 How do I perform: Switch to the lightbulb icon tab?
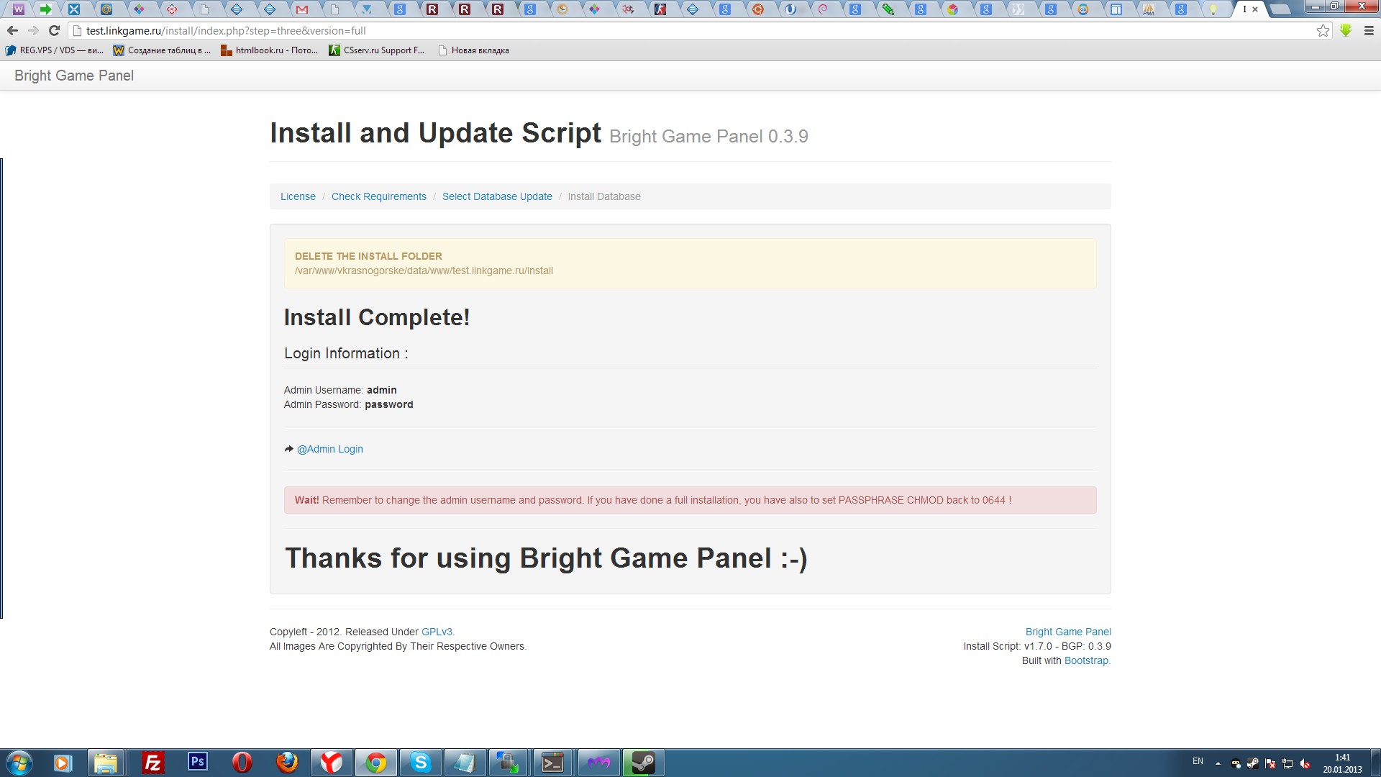point(1213,9)
